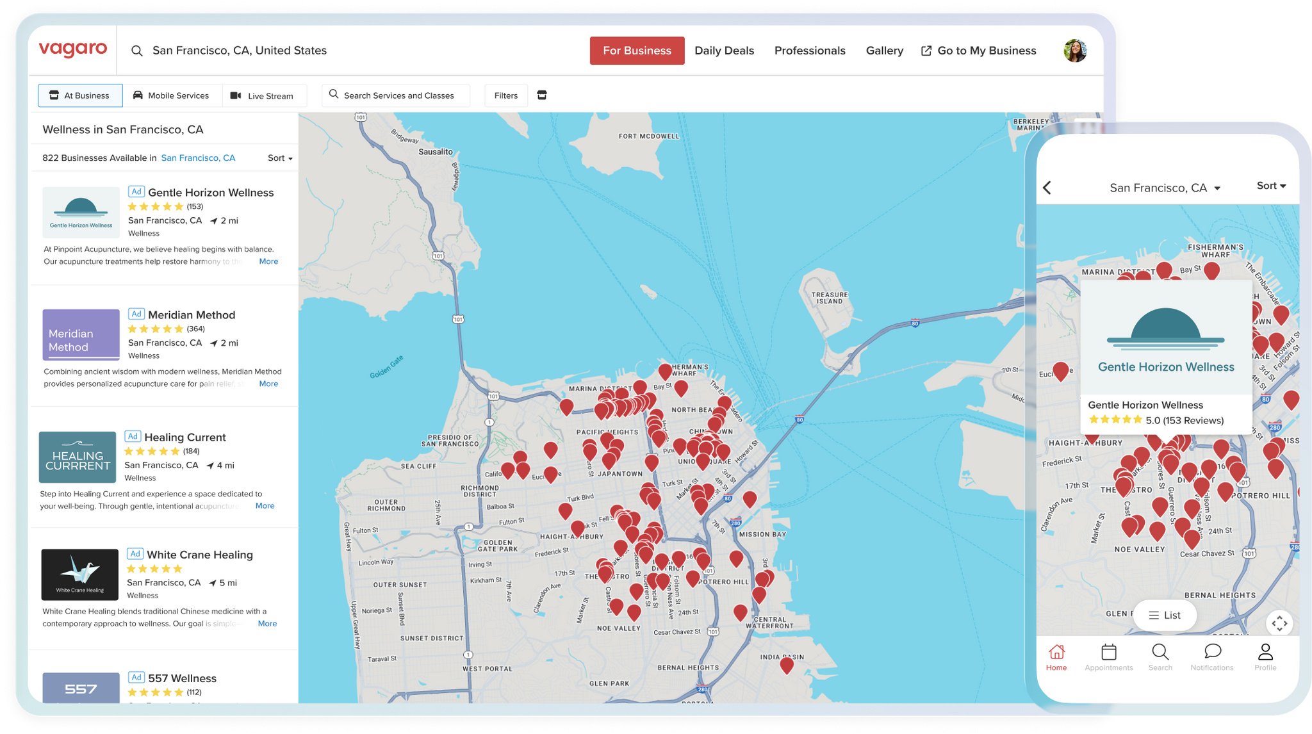Click the Gentle Horizon Wellness logo thumbnail

coord(81,212)
